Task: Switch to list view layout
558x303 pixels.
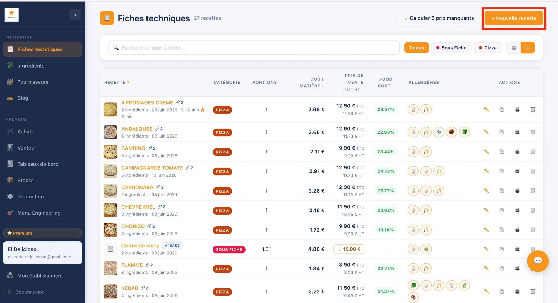Action: pyautogui.click(x=528, y=48)
